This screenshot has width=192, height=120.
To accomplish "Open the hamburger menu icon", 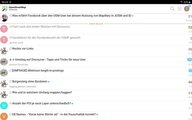I will pyautogui.click(x=179, y=9).
